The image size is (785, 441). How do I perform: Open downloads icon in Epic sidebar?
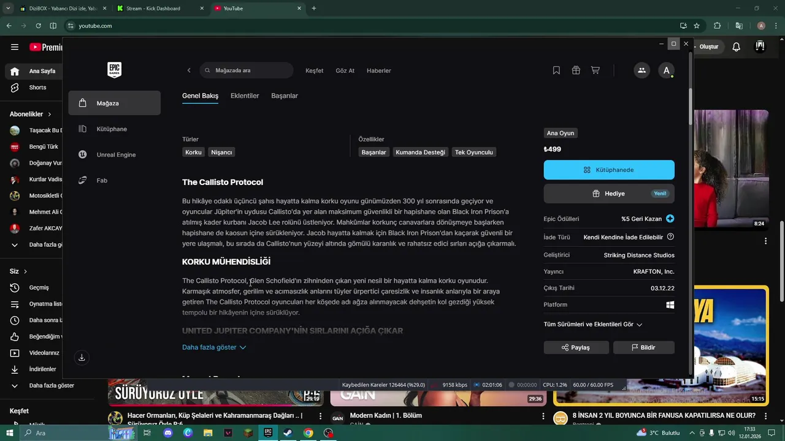click(x=82, y=357)
